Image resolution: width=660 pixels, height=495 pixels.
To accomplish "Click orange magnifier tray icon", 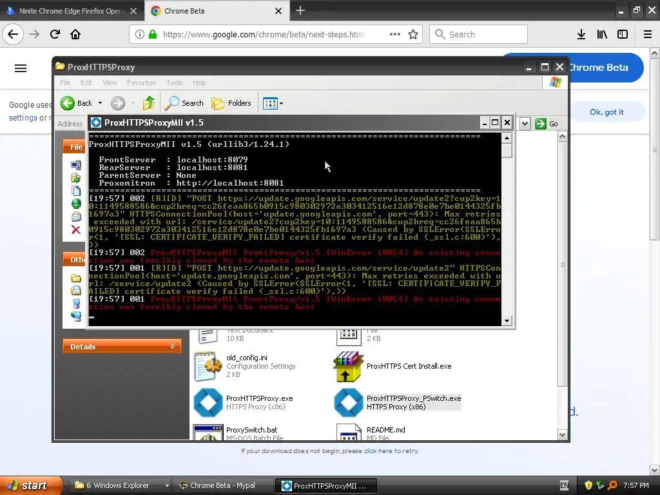I will (612, 485).
